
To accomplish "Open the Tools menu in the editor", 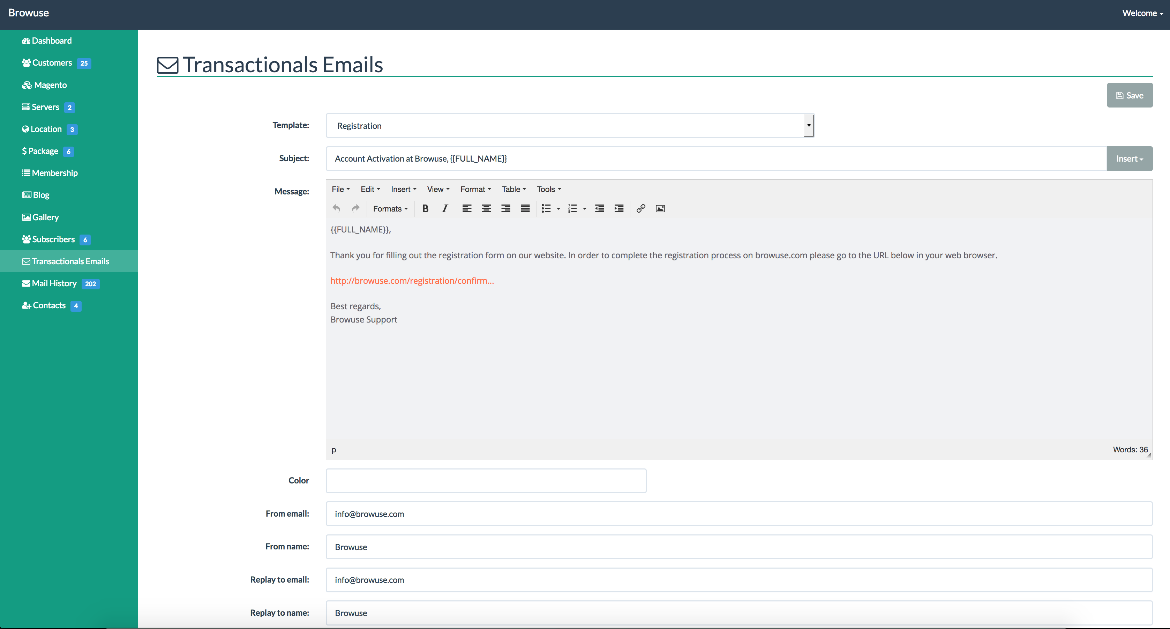I will pyautogui.click(x=549, y=189).
